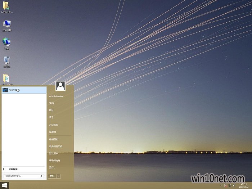This screenshot has width=252, height=189.
Task: Open the 网络 network desktop icon
Action: pyautogui.click(x=6, y=42)
